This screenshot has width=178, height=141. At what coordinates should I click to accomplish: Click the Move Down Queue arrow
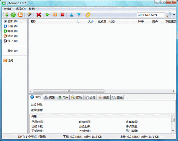pos(79,15)
